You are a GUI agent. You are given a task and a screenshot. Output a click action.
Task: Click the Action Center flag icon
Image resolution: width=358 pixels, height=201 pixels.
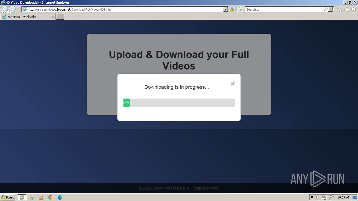(x=331, y=197)
